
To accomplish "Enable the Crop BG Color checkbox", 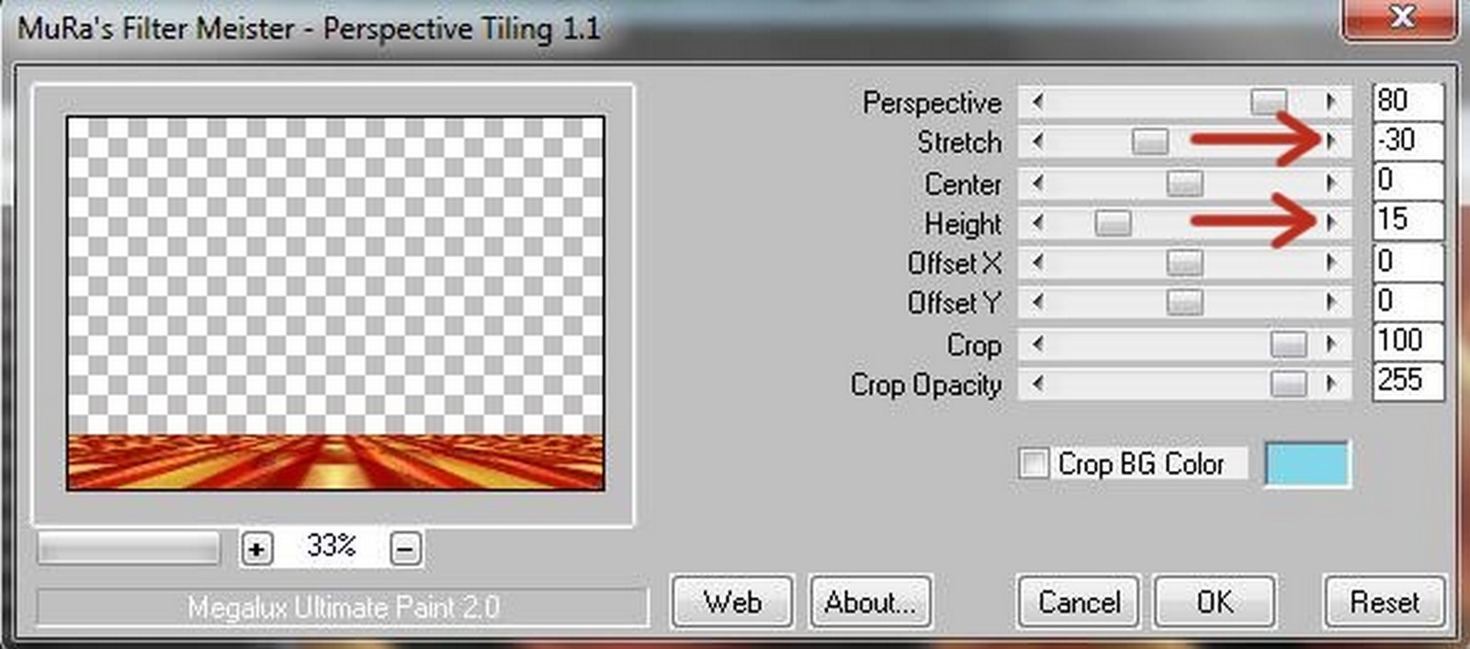I will 1034,463.
